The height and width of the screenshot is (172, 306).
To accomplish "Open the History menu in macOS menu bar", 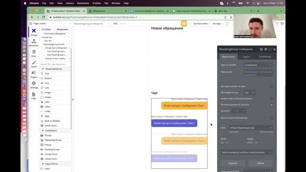I will pos(70,3).
